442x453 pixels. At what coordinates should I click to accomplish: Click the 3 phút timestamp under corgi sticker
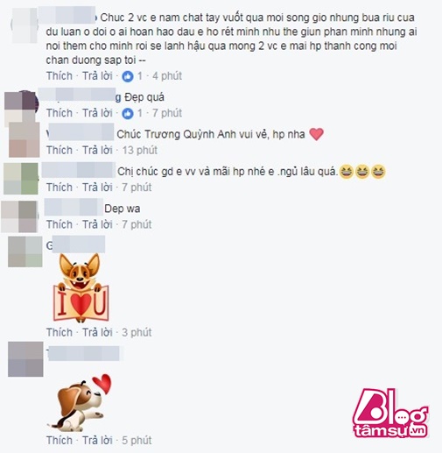(x=137, y=332)
